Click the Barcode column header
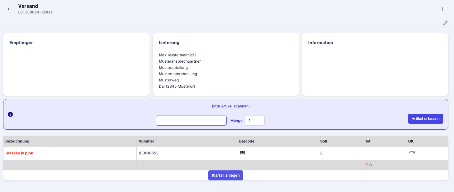The image size is (454, 192). tap(247, 141)
